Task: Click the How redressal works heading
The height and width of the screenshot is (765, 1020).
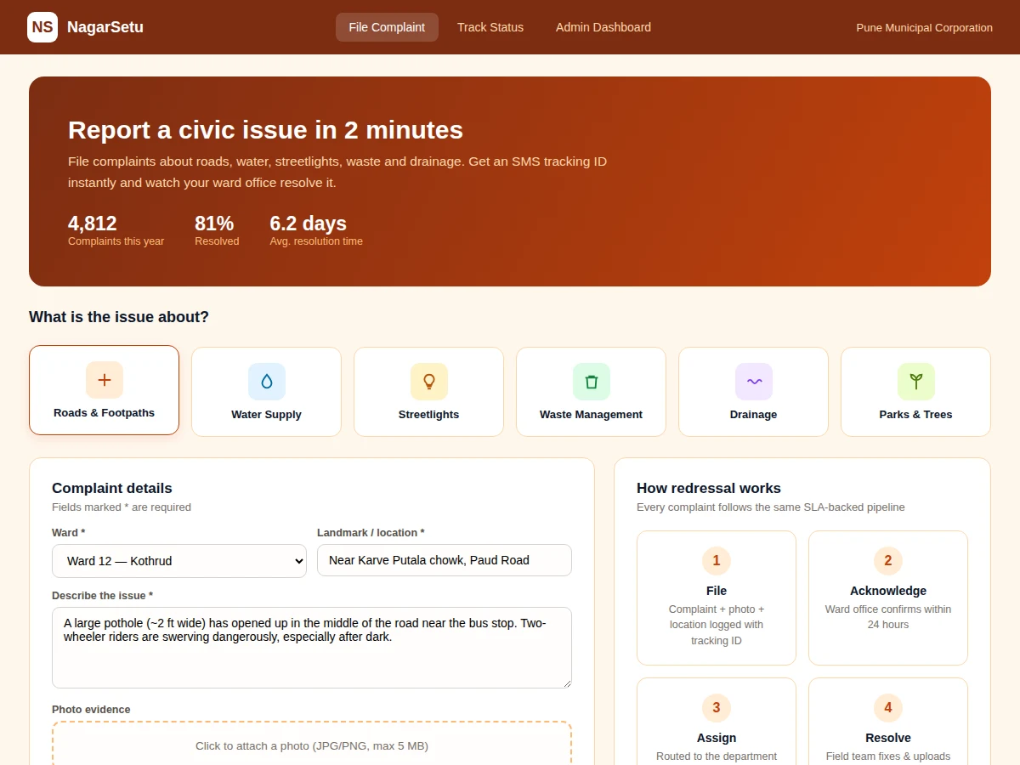Action: tap(709, 488)
